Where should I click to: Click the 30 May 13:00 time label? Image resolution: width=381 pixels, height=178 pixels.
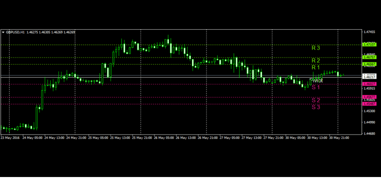317,138
